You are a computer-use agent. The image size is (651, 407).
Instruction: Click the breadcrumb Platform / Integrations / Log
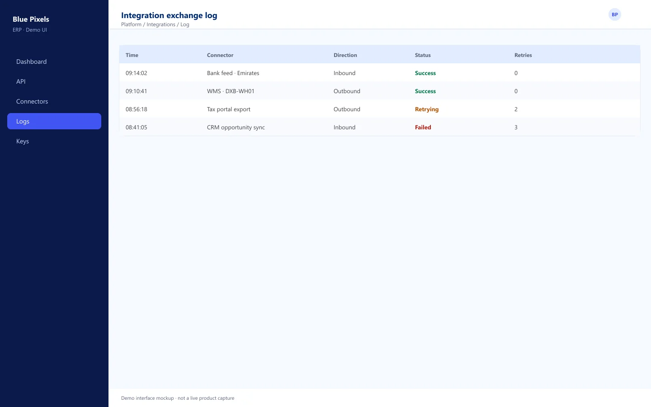point(155,24)
